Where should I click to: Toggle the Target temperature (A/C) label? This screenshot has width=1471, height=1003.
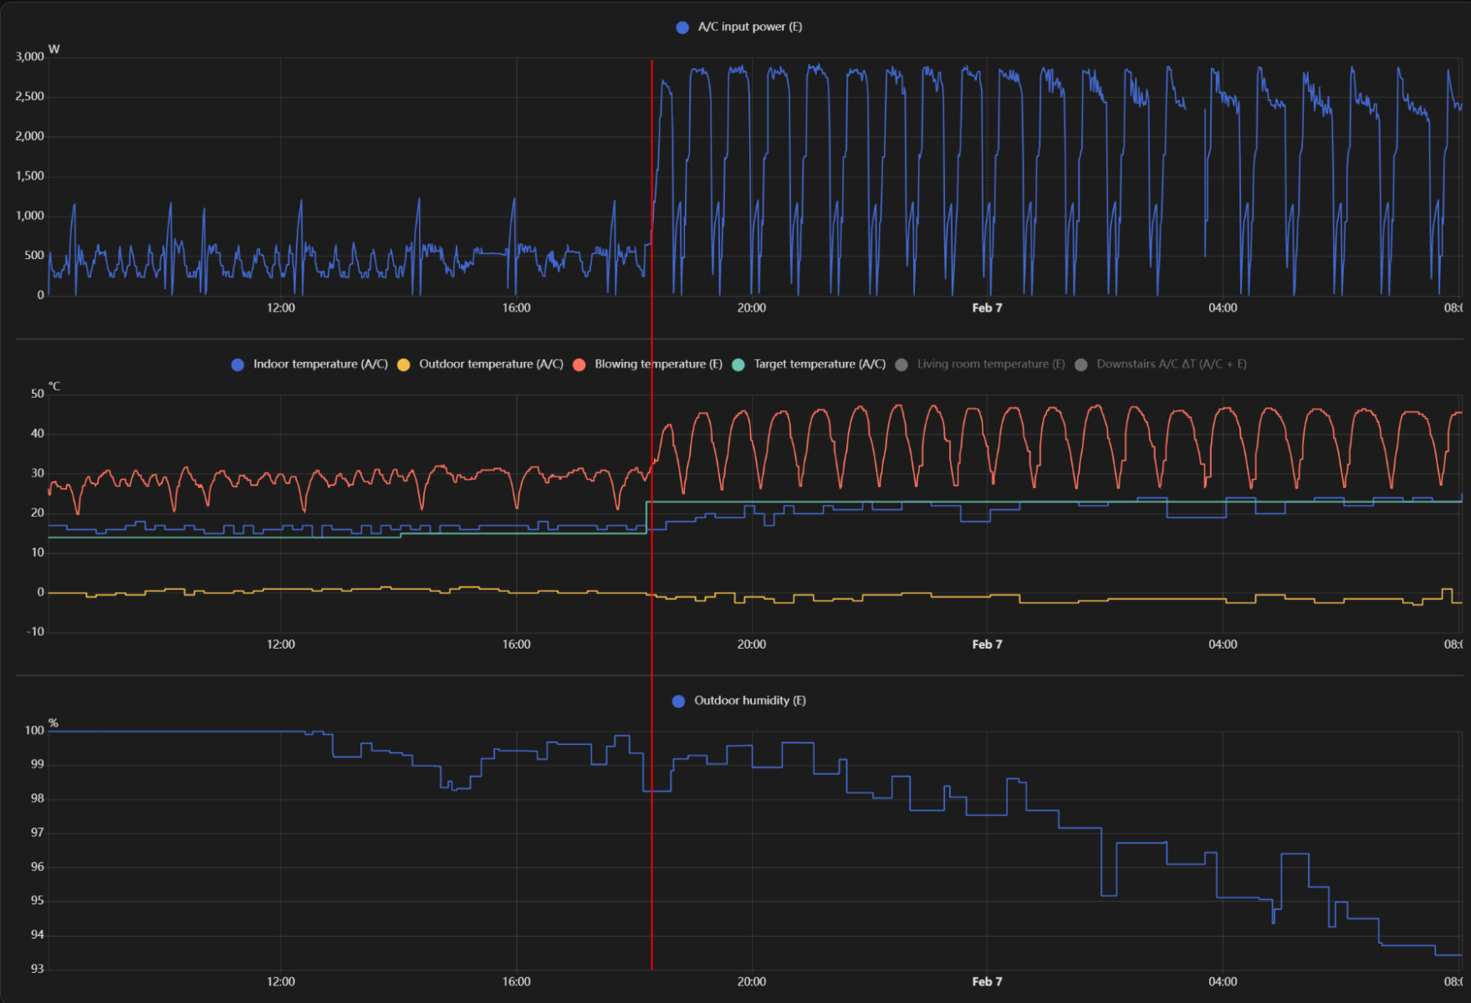pos(820,364)
